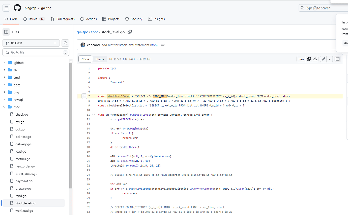Open the fb33a1f branch selector dropdown
Screen dimensions: 348x215
(31, 43)
